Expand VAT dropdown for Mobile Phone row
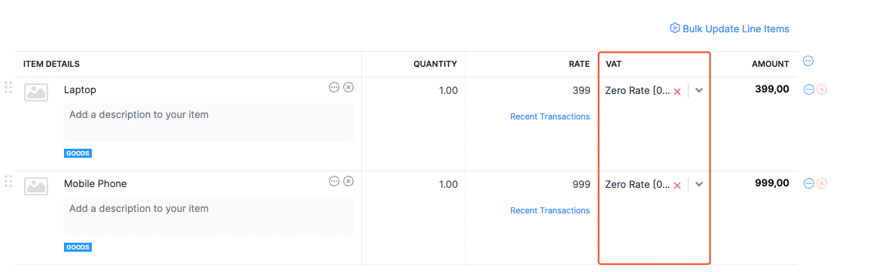 tap(699, 184)
